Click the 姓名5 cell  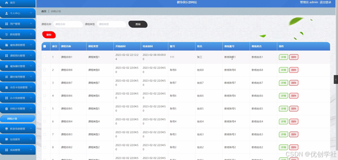[x=200, y=108]
